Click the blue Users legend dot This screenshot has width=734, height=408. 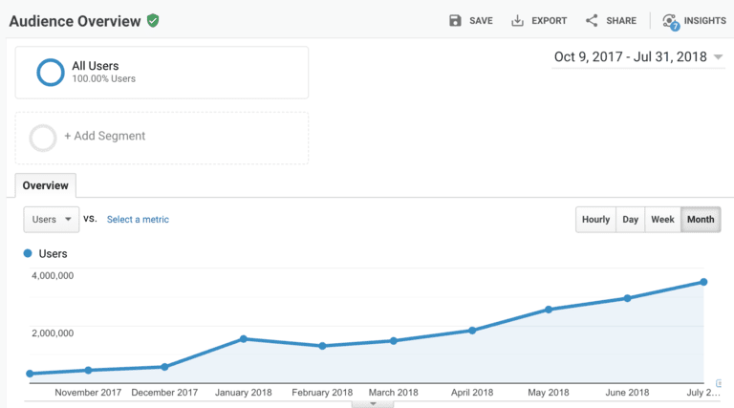pos(28,253)
